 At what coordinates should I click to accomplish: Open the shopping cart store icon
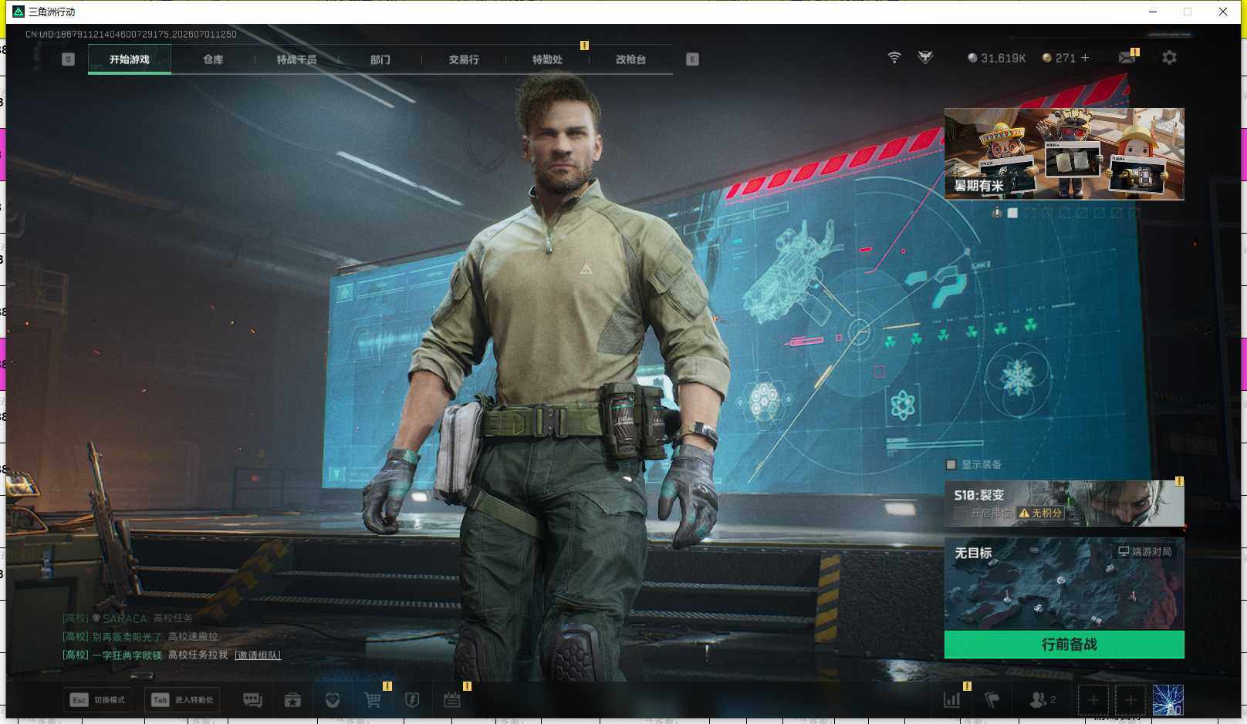pos(373,699)
